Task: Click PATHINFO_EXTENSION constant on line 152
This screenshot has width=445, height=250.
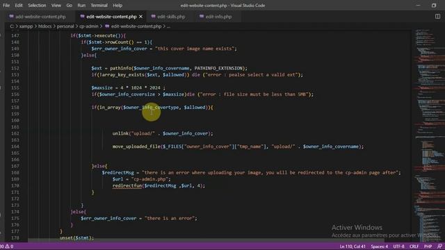Action: [x=218, y=68]
